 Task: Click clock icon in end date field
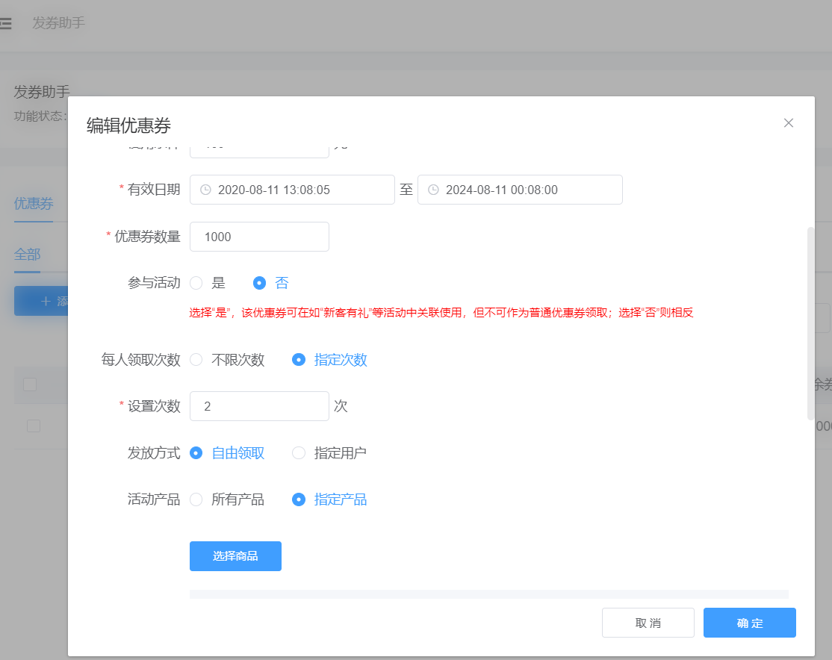click(433, 190)
